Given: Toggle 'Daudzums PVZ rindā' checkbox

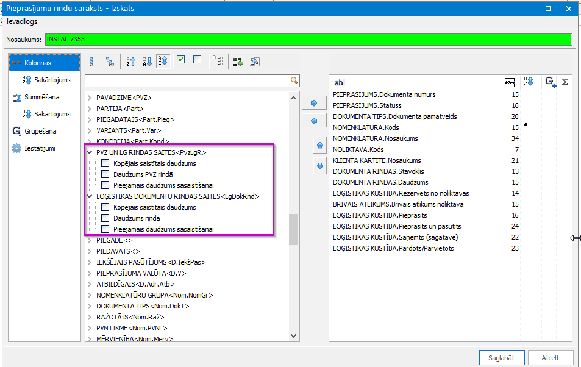Looking at the screenshot, I should pyautogui.click(x=105, y=174).
